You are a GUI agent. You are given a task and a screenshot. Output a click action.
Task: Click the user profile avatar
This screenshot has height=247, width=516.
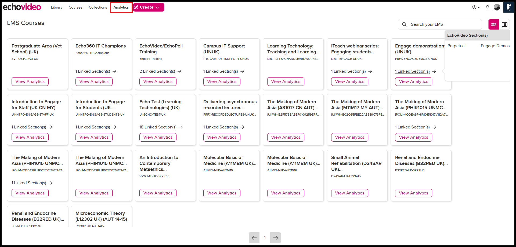click(x=497, y=7)
